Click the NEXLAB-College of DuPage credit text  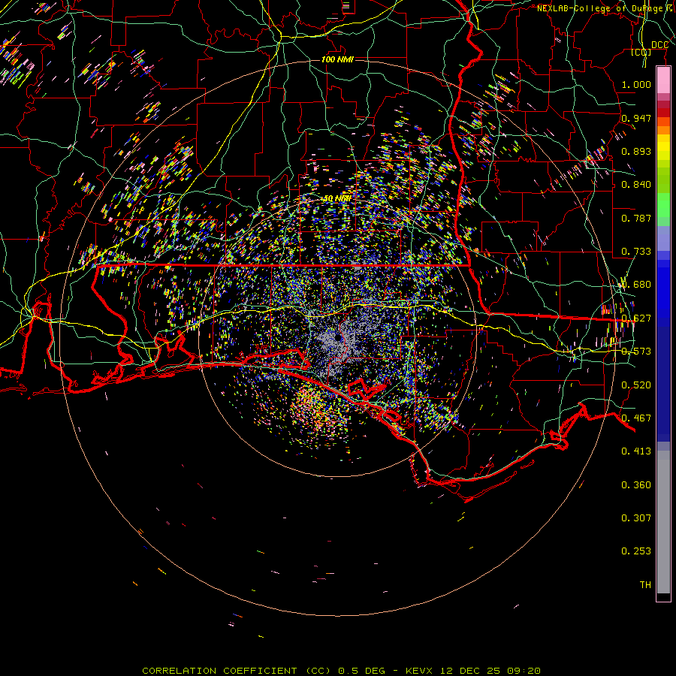pos(606,8)
